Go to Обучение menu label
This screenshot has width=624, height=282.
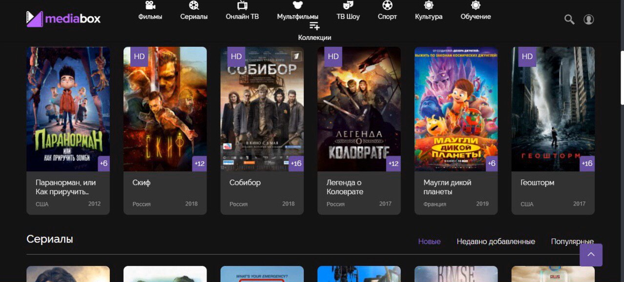476,17
